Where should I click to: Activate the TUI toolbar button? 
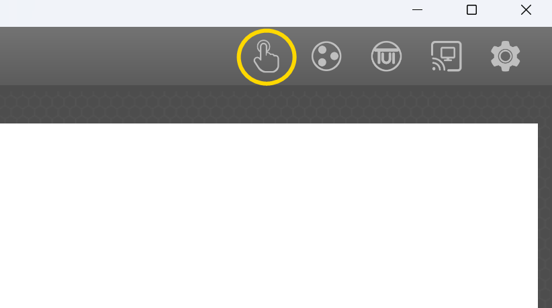point(386,56)
